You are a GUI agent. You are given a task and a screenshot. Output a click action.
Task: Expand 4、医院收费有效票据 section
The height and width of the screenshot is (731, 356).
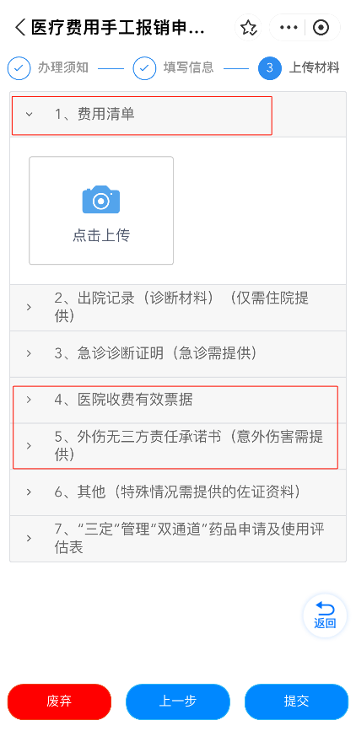(178, 400)
